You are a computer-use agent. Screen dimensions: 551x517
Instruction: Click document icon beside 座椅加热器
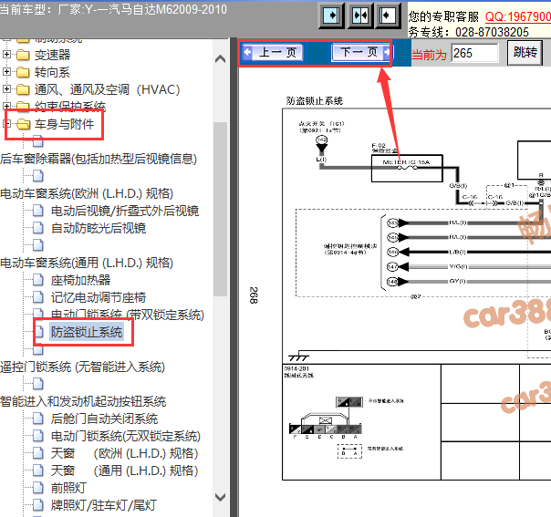click(38, 280)
